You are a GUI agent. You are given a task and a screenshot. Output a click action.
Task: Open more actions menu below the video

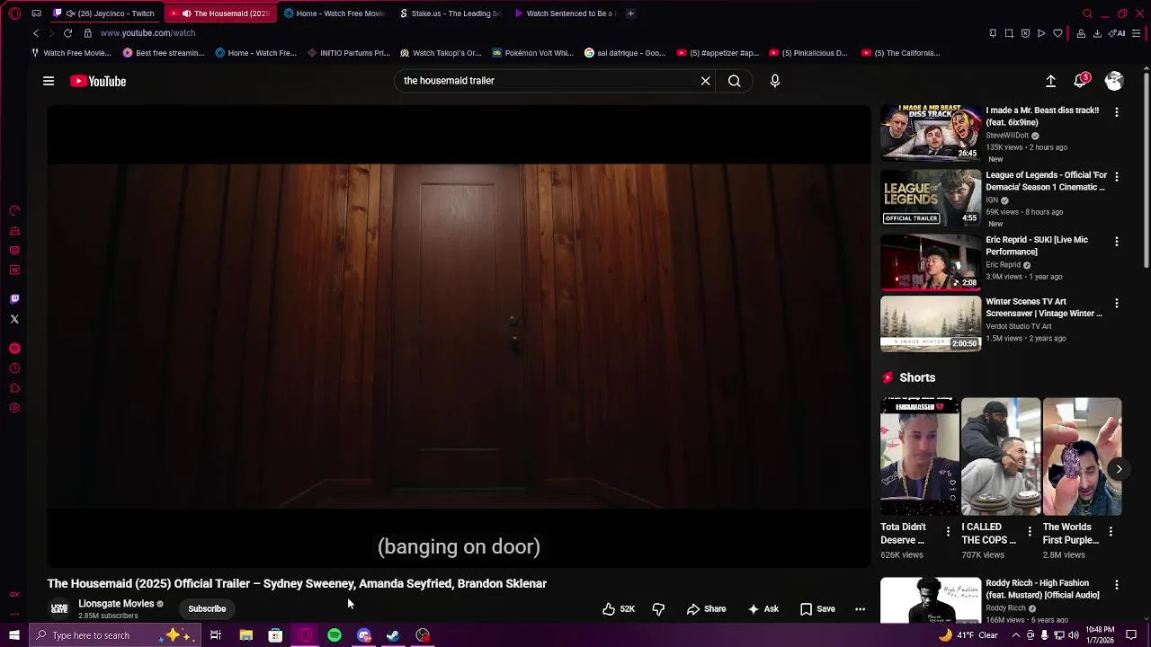click(860, 609)
